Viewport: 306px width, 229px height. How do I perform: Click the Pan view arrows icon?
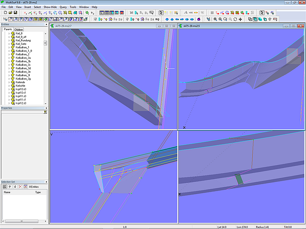tap(240, 19)
